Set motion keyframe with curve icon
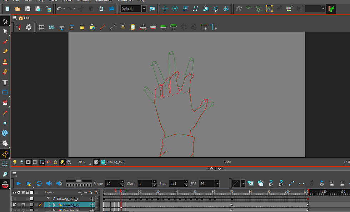This screenshot has height=212, width=350. 291,183
